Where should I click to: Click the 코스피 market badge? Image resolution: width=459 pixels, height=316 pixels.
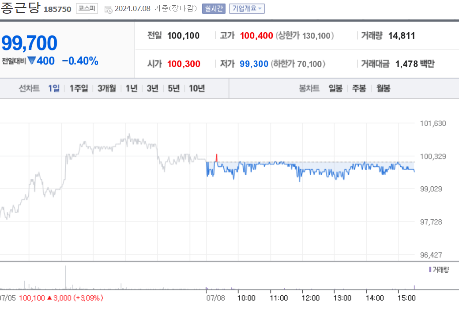coord(87,8)
